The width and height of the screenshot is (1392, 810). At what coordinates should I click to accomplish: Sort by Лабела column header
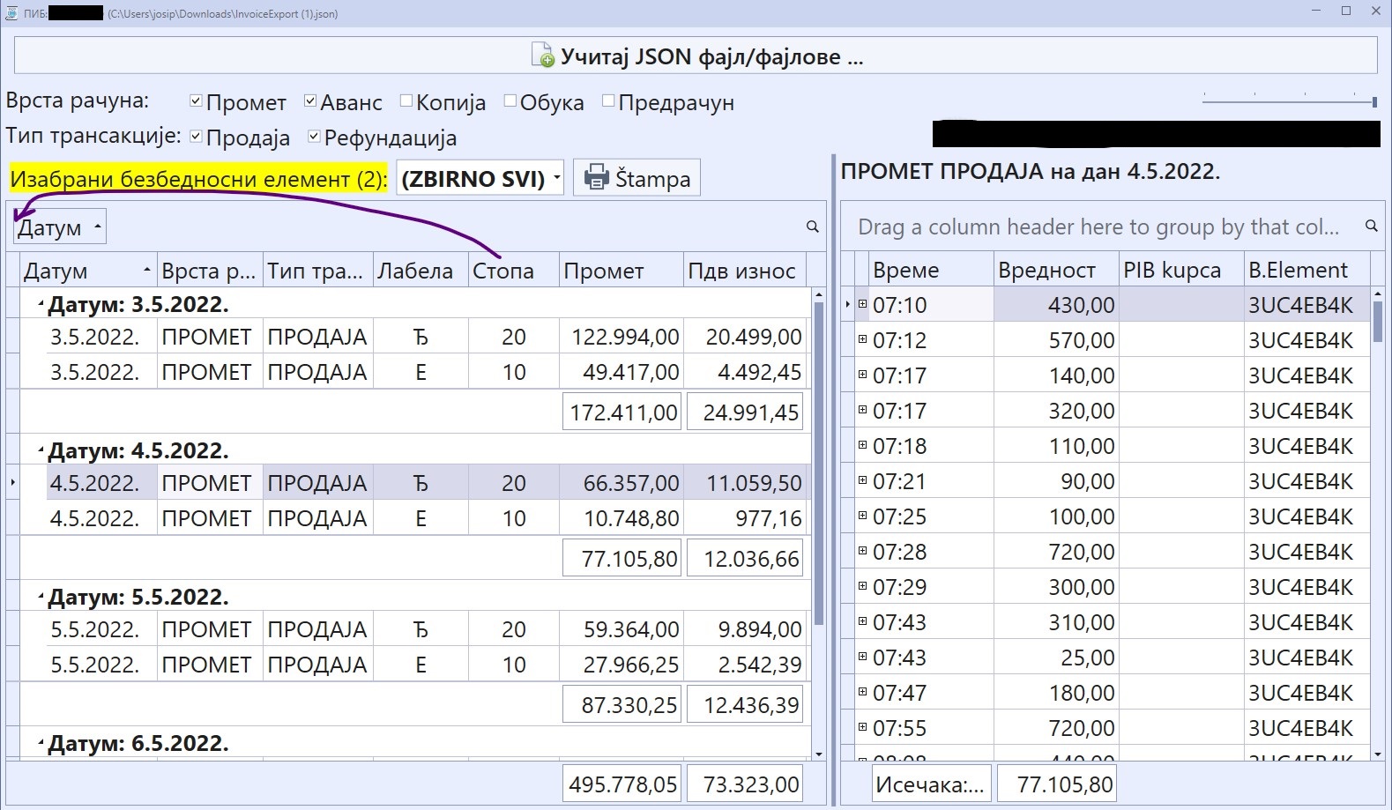pyautogui.click(x=420, y=270)
